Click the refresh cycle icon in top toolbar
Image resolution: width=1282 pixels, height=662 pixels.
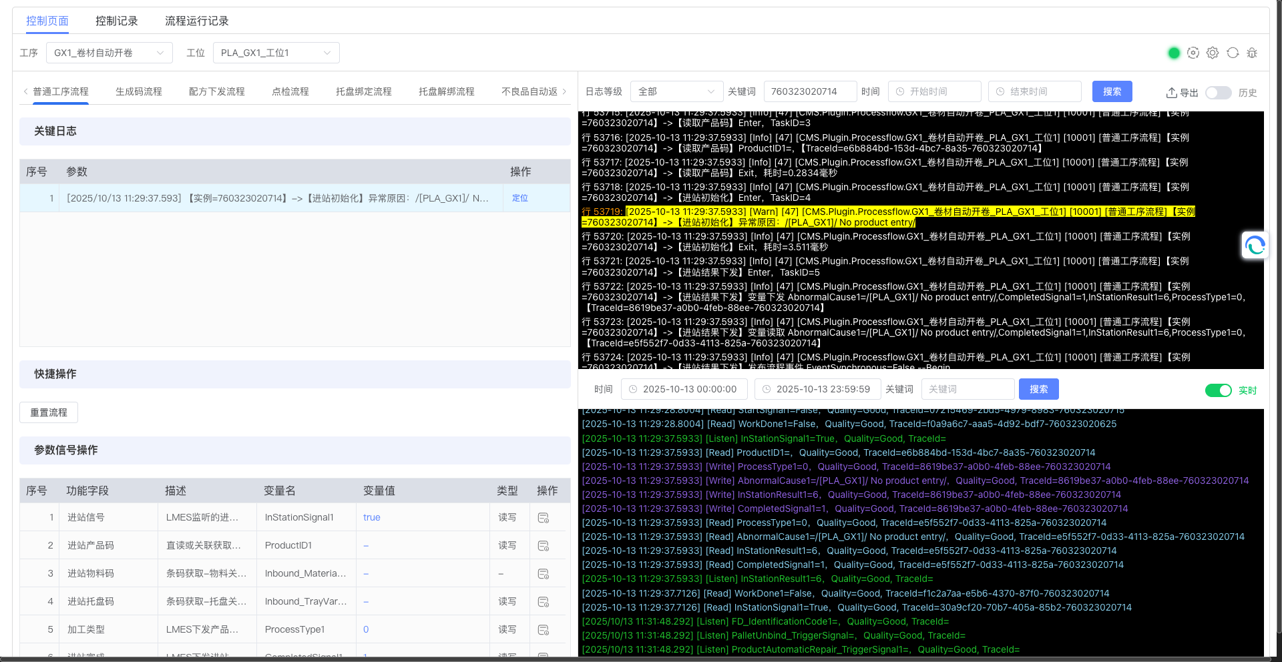[1233, 53]
